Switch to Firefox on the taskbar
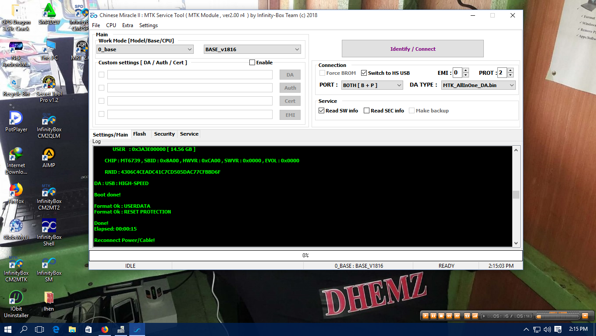Screen dimensions: 596x336 105,329
